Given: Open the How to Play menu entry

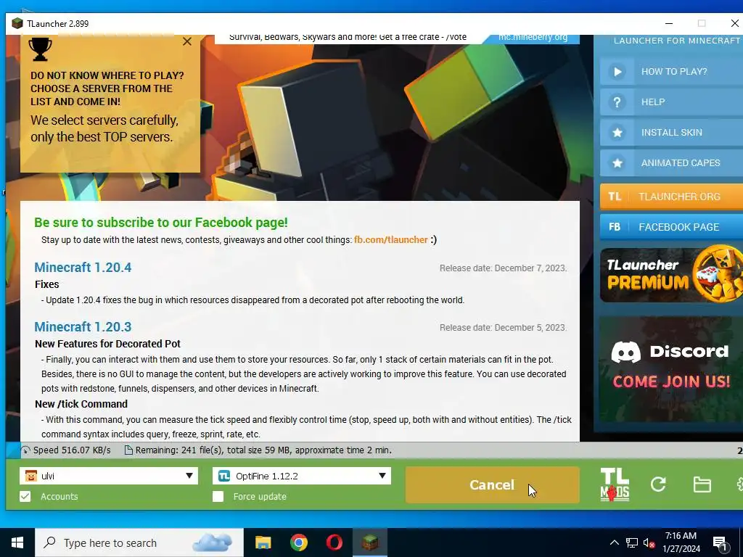Looking at the screenshot, I should tap(671, 72).
